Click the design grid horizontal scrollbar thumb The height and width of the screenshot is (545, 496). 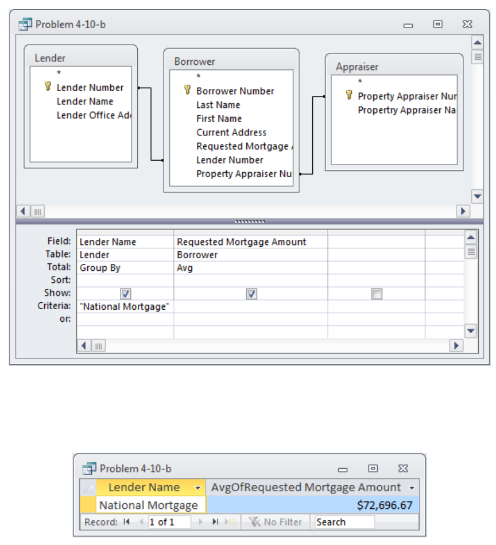[x=98, y=346]
